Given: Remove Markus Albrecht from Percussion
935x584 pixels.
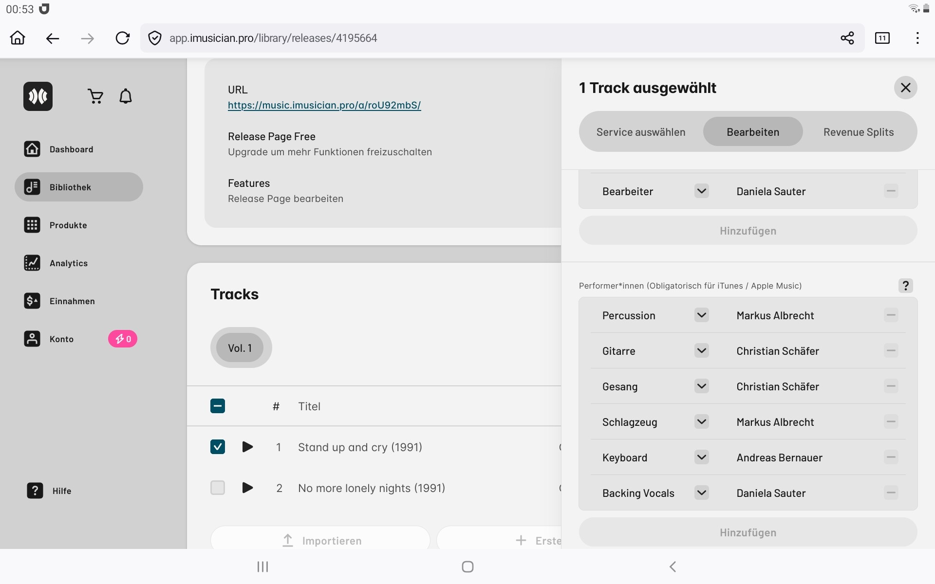Looking at the screenshot, I should pyautogui.click(x=891, y=315).
